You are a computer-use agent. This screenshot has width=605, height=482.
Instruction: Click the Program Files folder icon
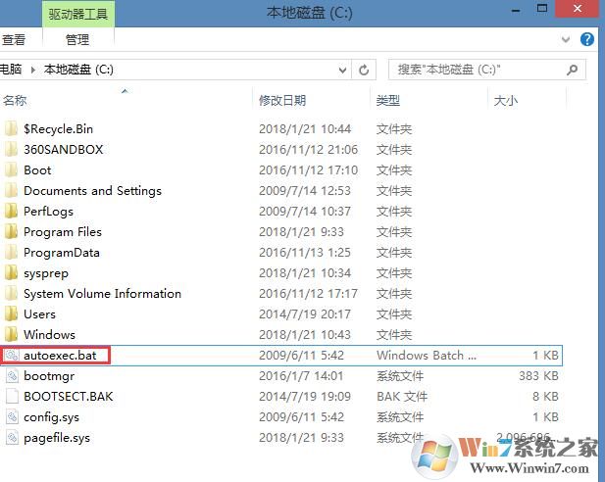(x=11, y=232)
